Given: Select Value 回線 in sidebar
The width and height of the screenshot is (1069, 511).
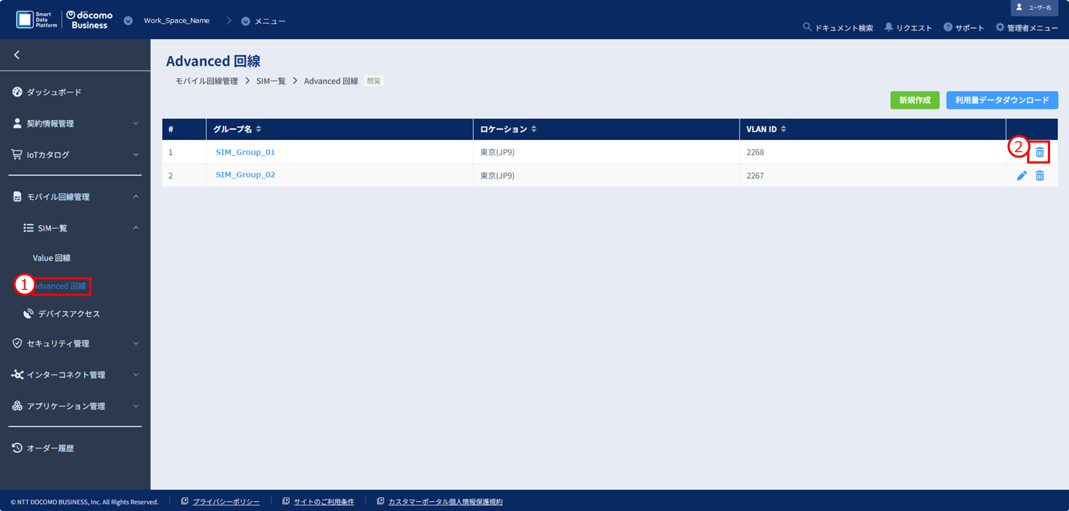Looking at the screenshot, I should 51,258.
